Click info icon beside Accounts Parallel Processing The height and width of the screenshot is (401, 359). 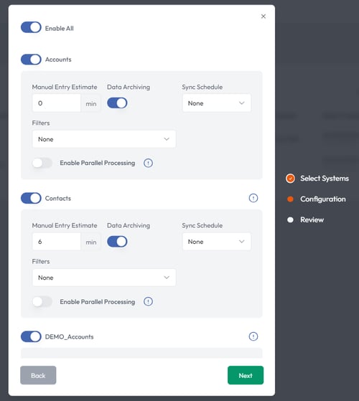[x=148, y=163]
